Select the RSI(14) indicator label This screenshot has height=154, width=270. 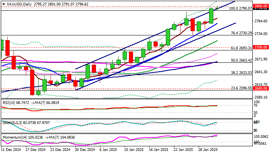tap(9, 103)
